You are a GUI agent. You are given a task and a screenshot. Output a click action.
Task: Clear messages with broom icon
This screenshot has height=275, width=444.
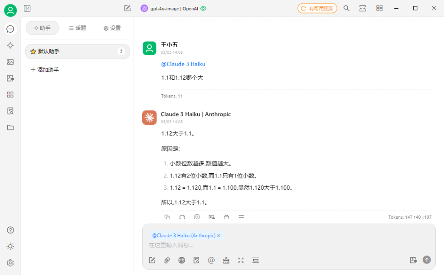(226, 260)
